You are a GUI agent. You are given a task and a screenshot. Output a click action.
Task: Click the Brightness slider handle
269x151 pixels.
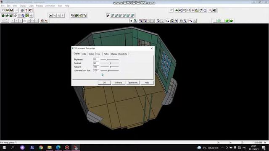(107, 60)
